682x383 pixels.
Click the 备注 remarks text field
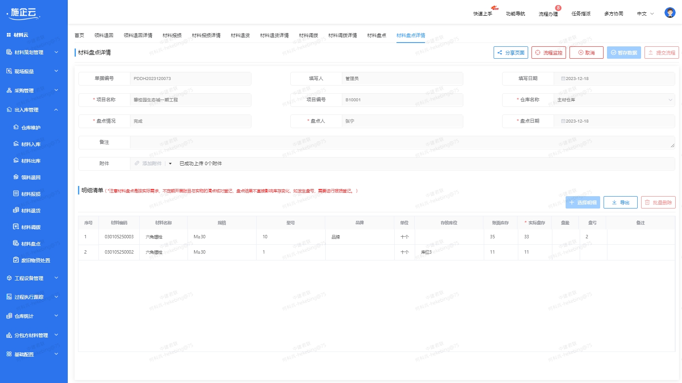point(401,143)
